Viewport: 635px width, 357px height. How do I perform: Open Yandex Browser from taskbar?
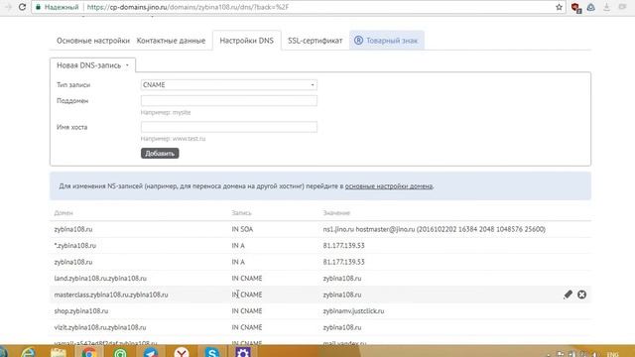182,353
